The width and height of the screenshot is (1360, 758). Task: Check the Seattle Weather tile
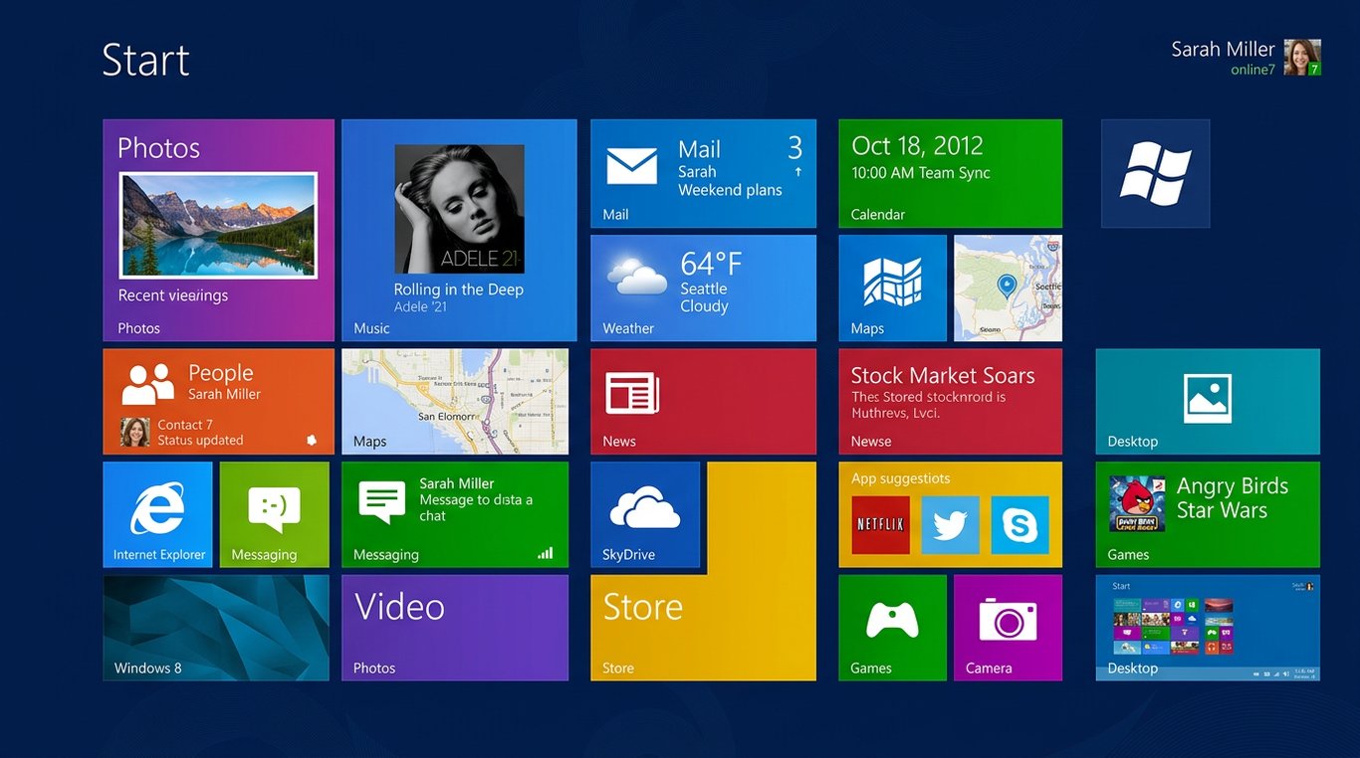click(x=703, y=287)
